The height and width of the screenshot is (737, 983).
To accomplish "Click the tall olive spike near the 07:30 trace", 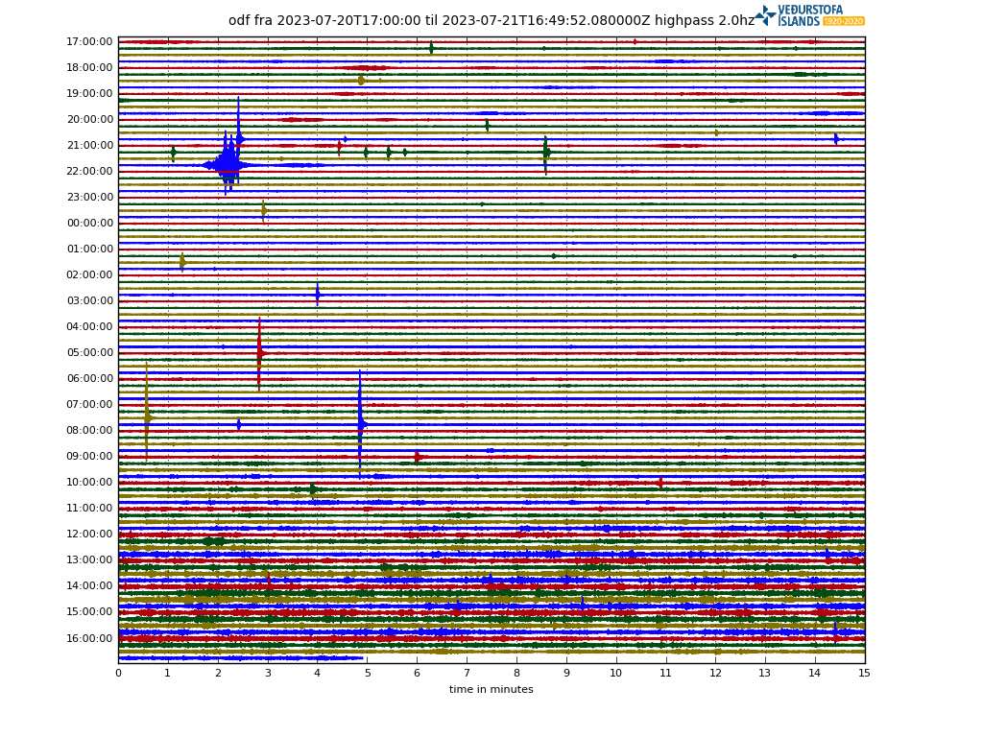I will click(x=147, y=416).
